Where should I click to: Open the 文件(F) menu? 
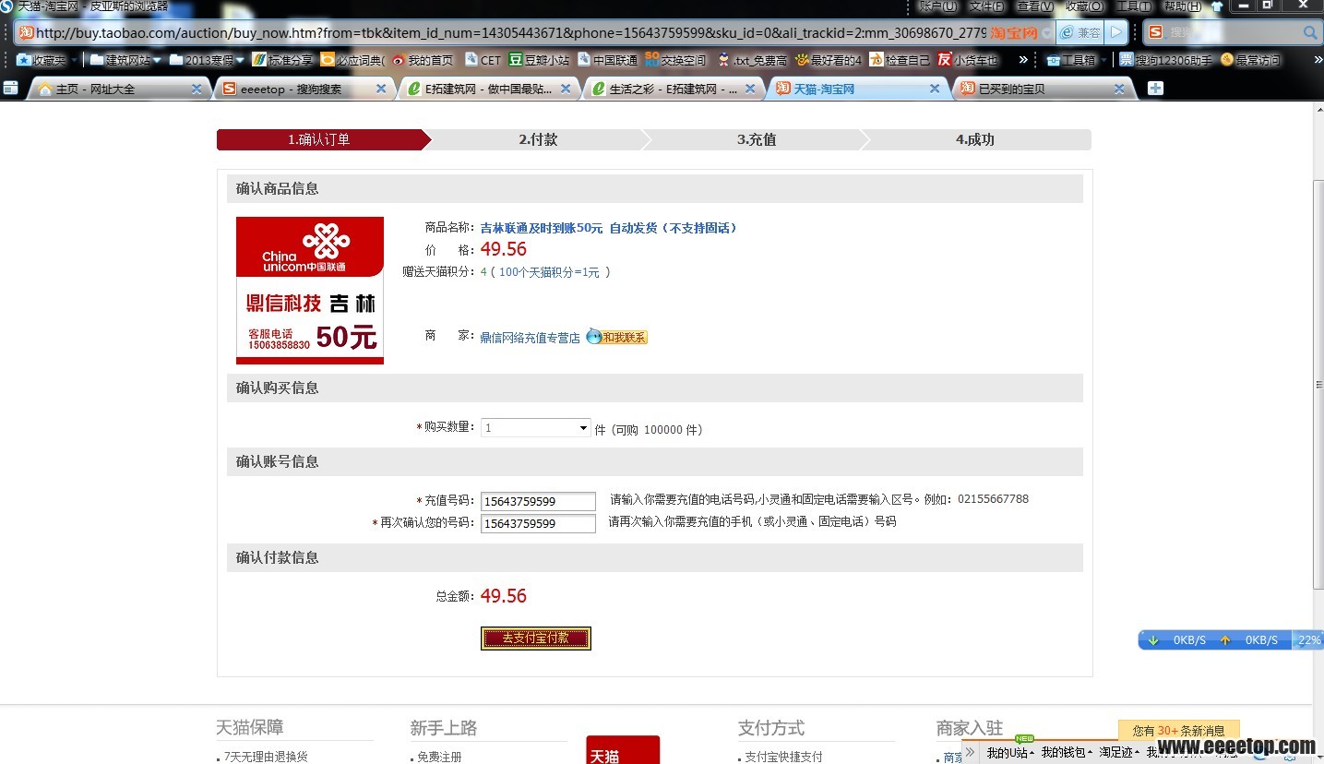[986, 6]
